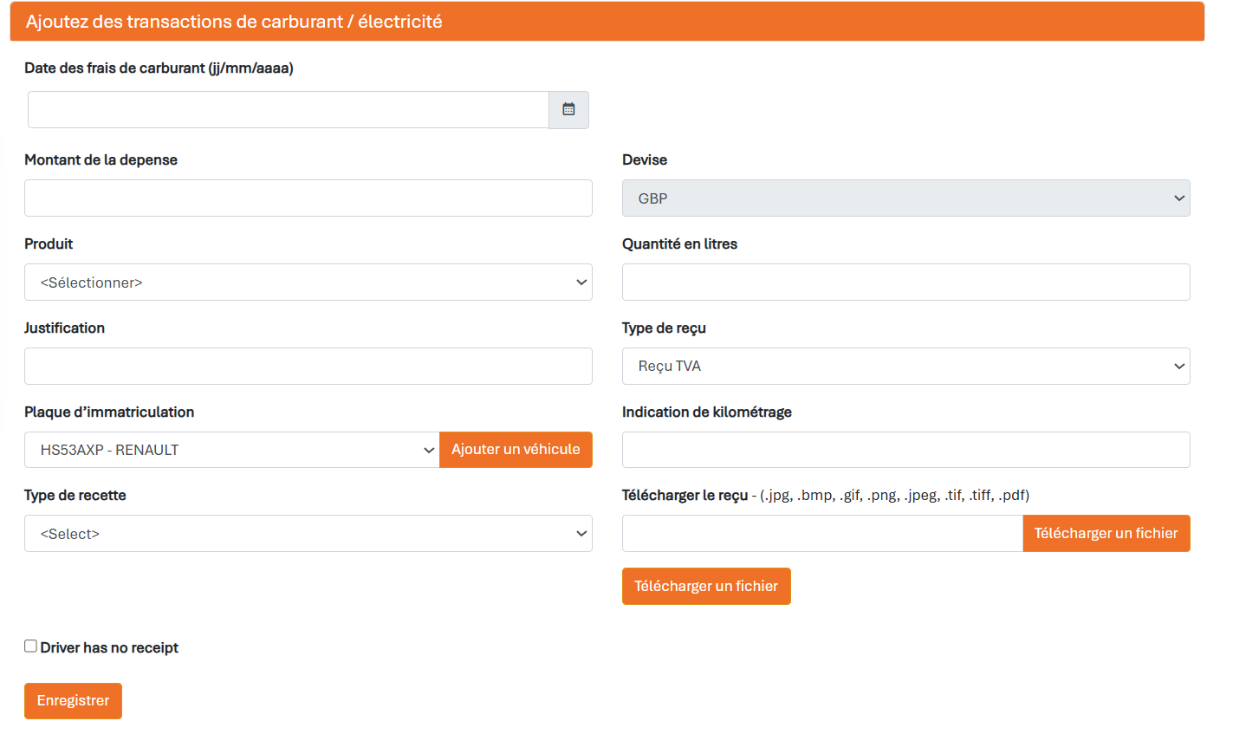Click into the Justification text field
The width and height of the screenshot is (1246, 734).
click(308, 367)
